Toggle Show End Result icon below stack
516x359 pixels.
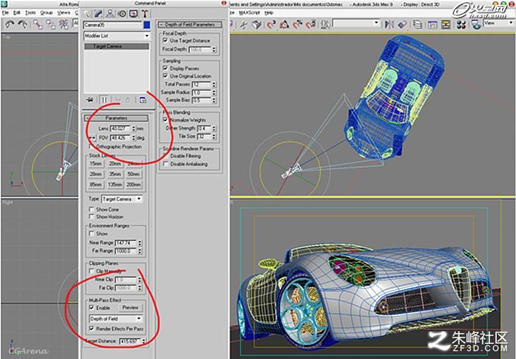105,100
